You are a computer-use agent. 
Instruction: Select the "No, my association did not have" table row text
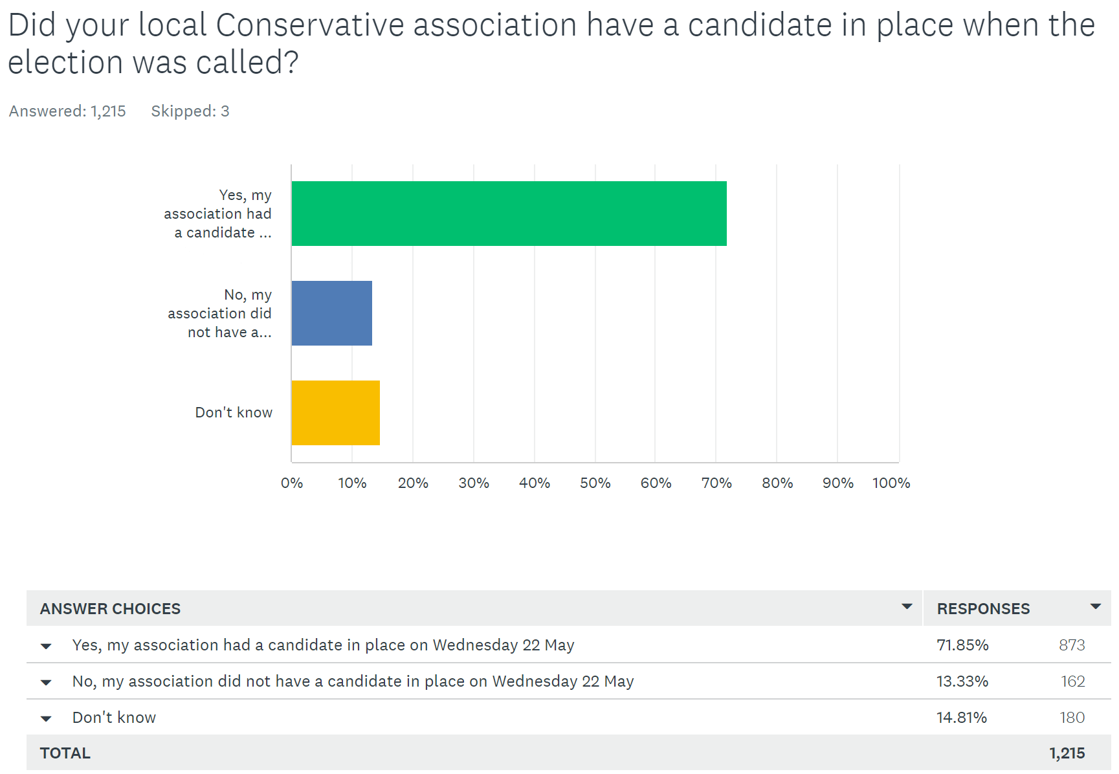(x=353, y=681)
